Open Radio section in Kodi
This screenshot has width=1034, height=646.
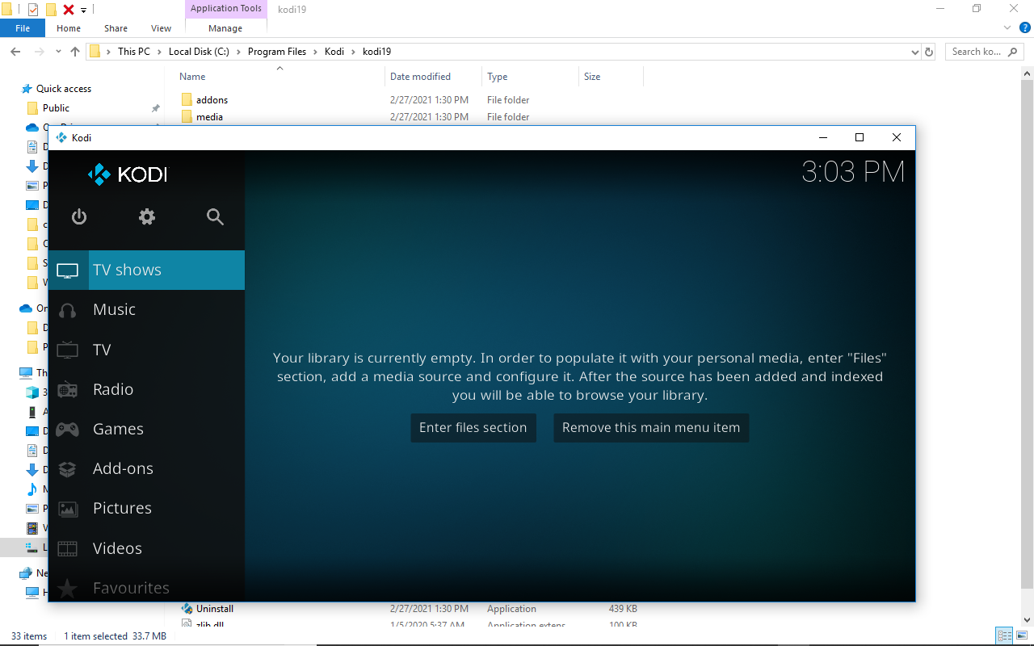pos(146,389)
